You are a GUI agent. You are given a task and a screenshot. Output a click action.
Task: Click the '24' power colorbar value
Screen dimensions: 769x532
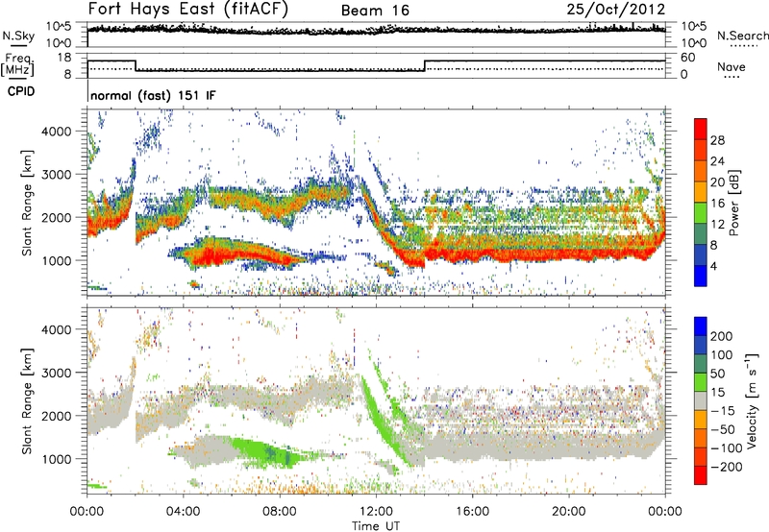(x=717, y=161)
